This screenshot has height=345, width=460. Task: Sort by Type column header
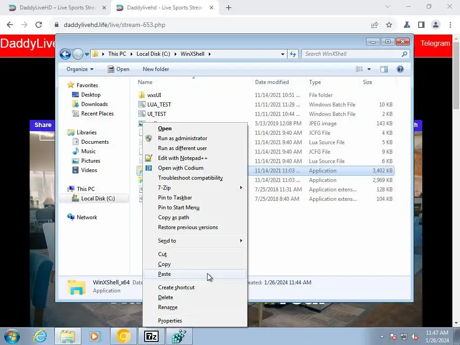coord(315,82)
